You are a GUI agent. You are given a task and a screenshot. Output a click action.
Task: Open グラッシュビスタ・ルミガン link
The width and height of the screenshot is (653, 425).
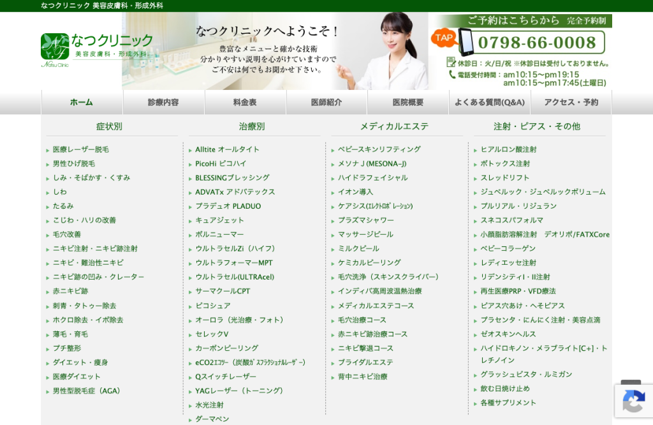[526, 374]
